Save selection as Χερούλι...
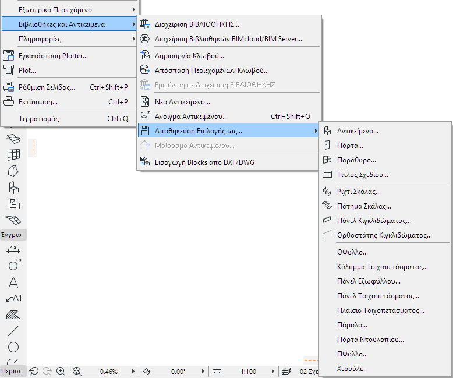 tap(385, 369)
